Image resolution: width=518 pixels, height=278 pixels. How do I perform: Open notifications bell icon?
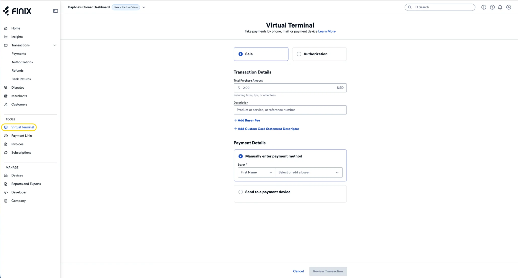(500, 7)
